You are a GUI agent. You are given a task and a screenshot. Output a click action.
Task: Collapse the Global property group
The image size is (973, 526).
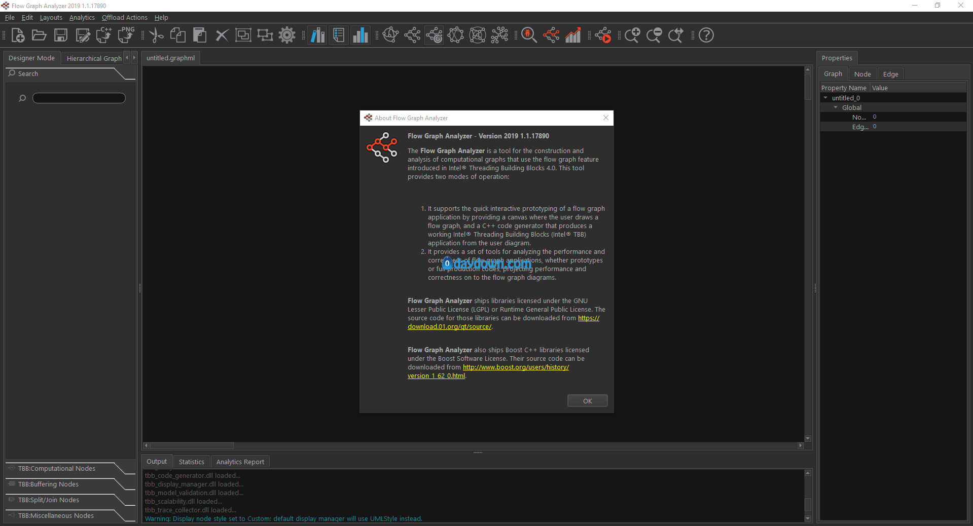click(836, 107)
